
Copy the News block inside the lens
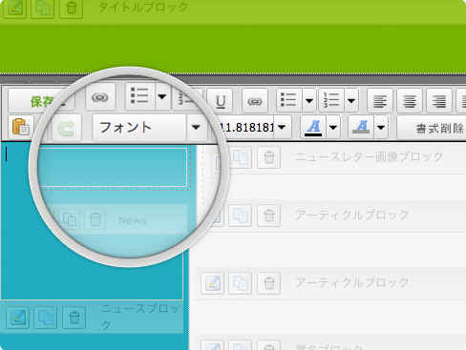pyautogui.click(x=69, y=219)
